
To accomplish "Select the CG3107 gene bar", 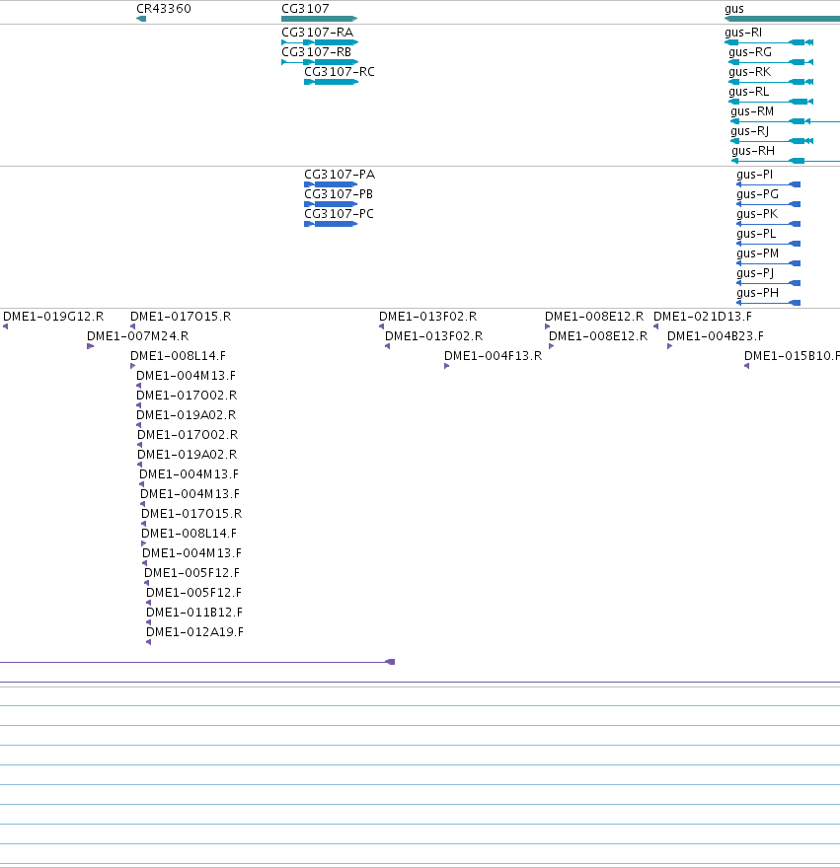I will tap(320, 19).
